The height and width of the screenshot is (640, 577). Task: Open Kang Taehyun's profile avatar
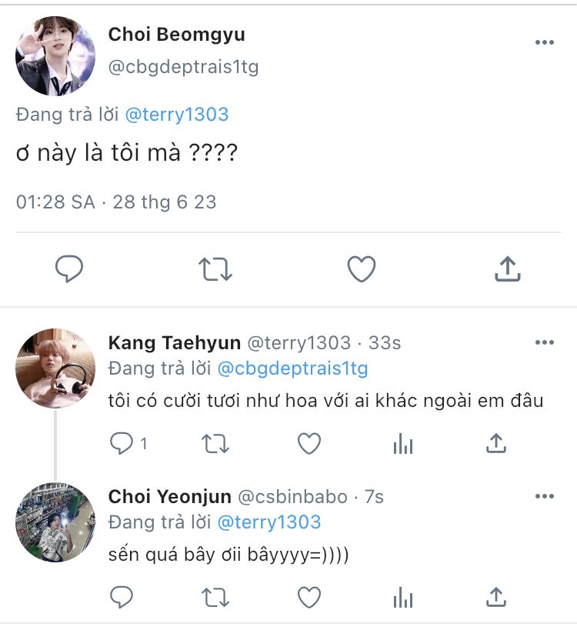pyautogui.click(x=55, y=368)
